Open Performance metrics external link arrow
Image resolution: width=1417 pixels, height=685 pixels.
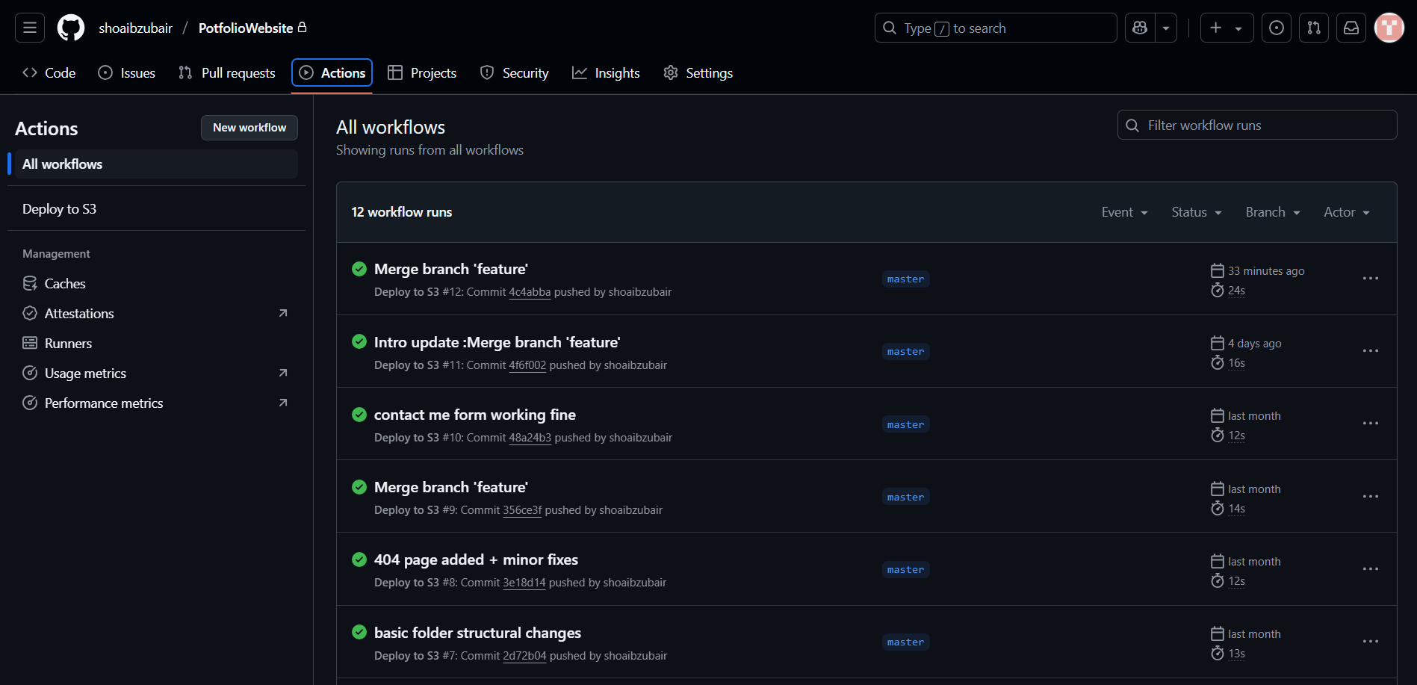coord(283,403)
